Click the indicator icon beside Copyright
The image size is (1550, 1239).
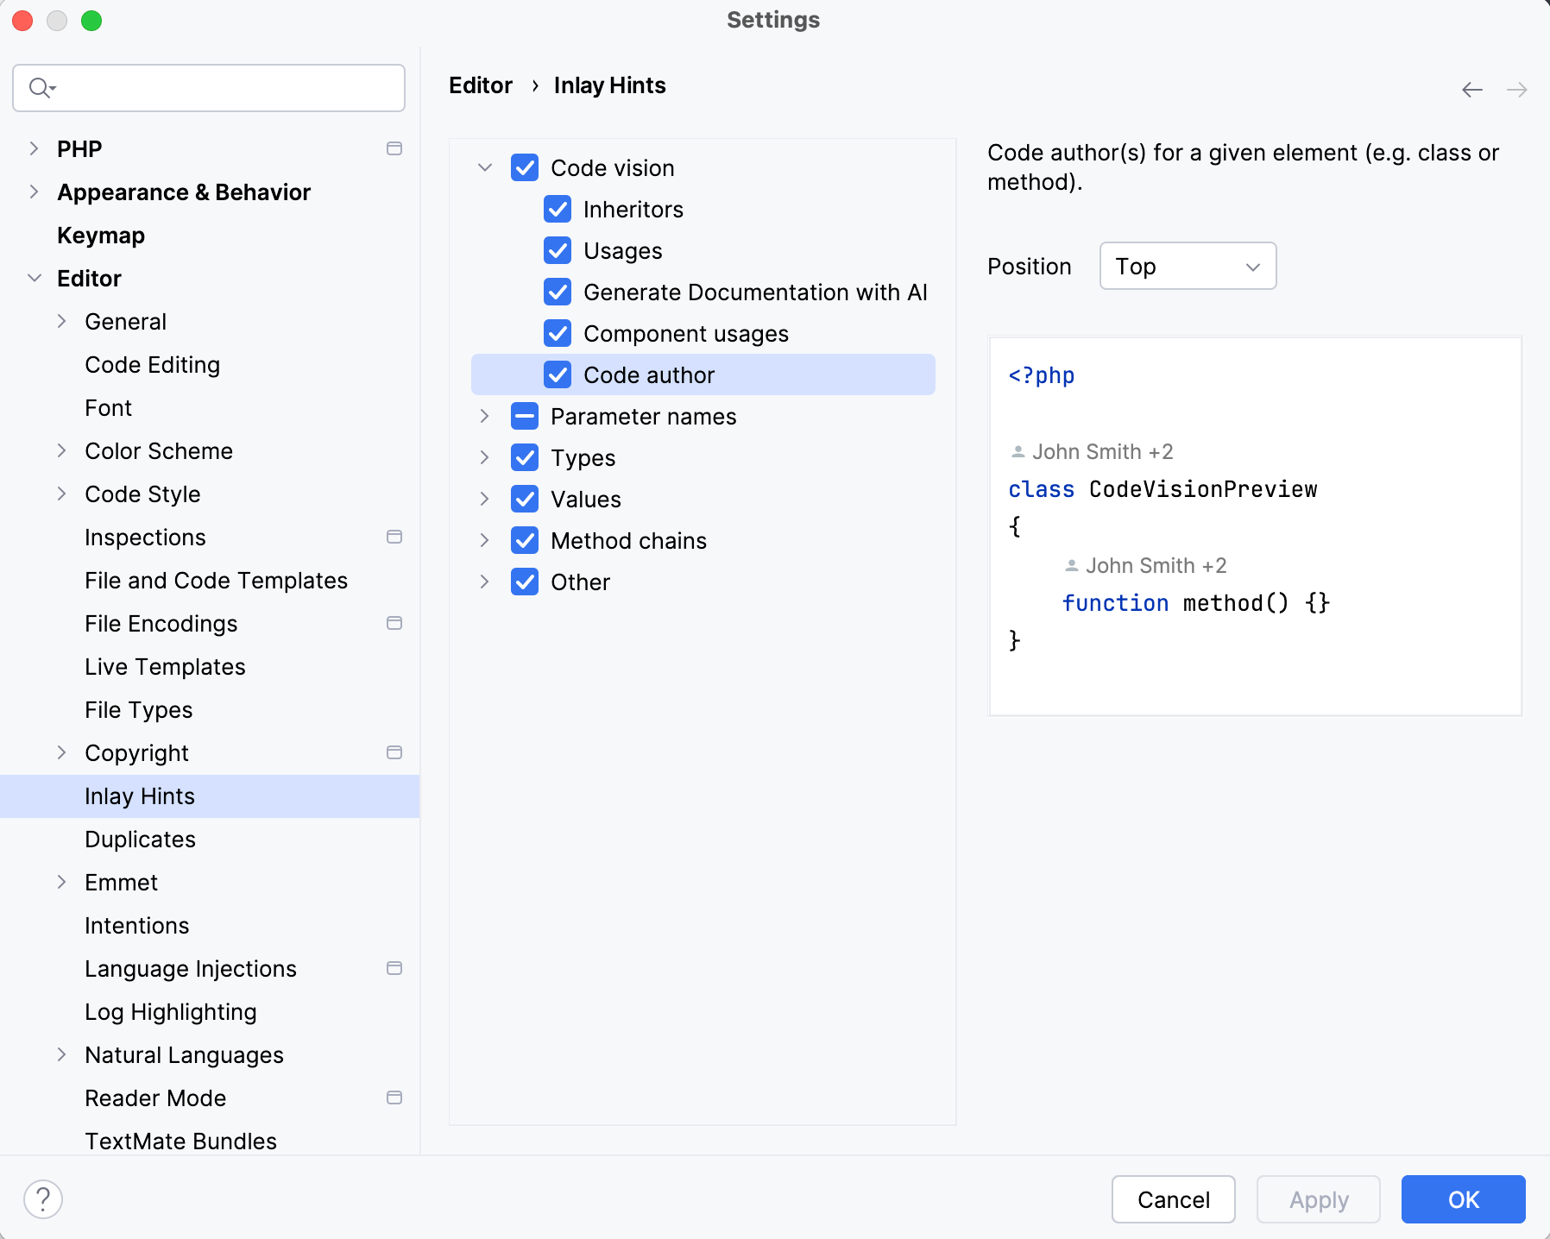[395, 752]
